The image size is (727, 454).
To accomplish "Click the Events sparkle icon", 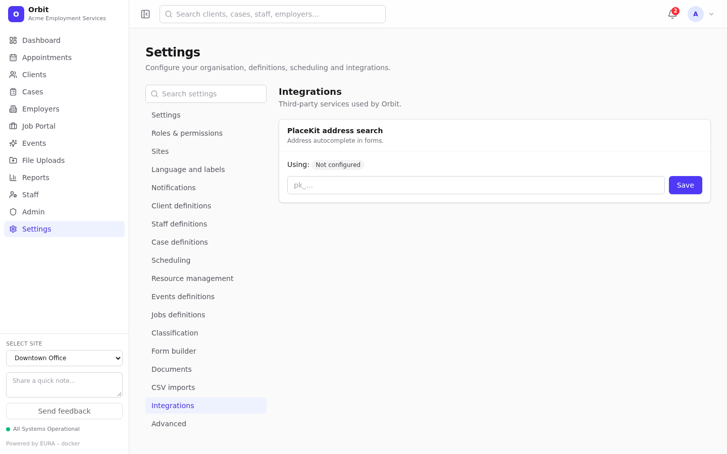I will coord(13,143).
